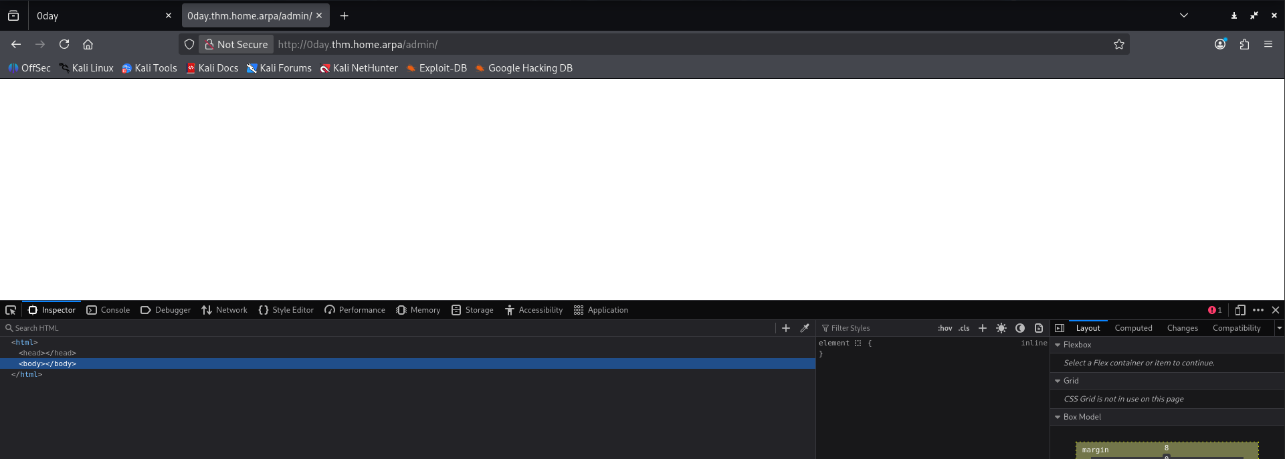This screenshot has width=1285, height=459.
Task: Open the DevTools customize options menu
Action: 1258,310
